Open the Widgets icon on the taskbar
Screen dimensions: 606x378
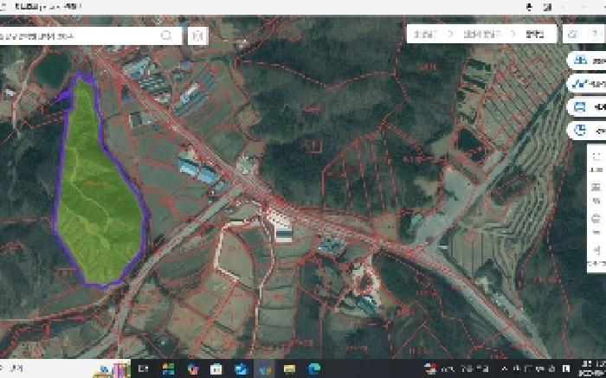[x=168, y=368]
